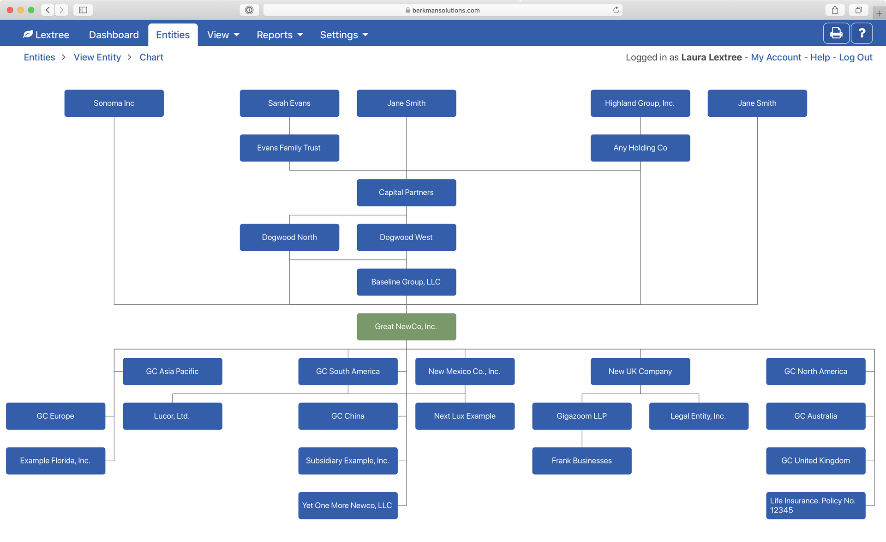Viewport: 886px width, 542px height.
Task: Select the Gigazoom LLP node
Action: click(581, 416)
